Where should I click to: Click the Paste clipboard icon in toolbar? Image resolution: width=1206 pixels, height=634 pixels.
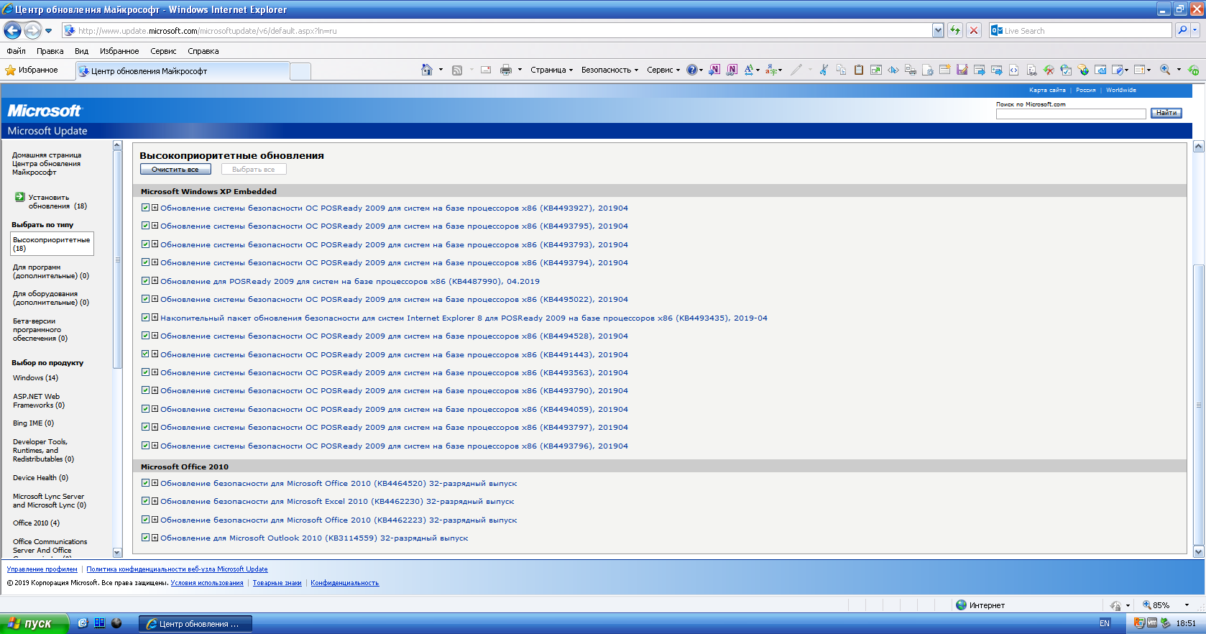click(x=858, y=70)
